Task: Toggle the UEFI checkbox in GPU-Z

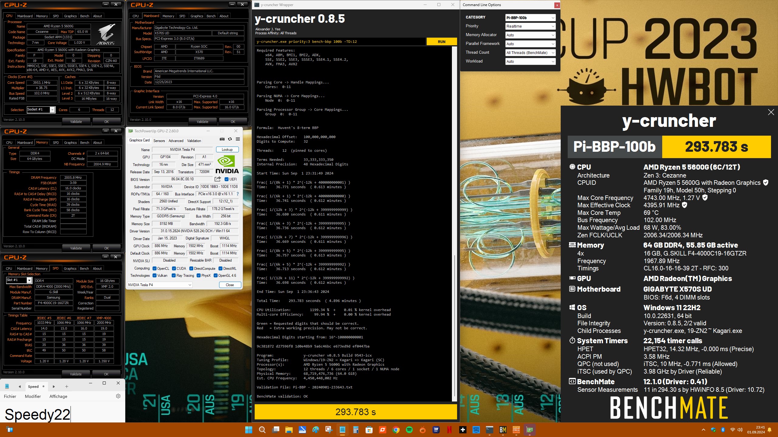Action: (x=226, y=179)
